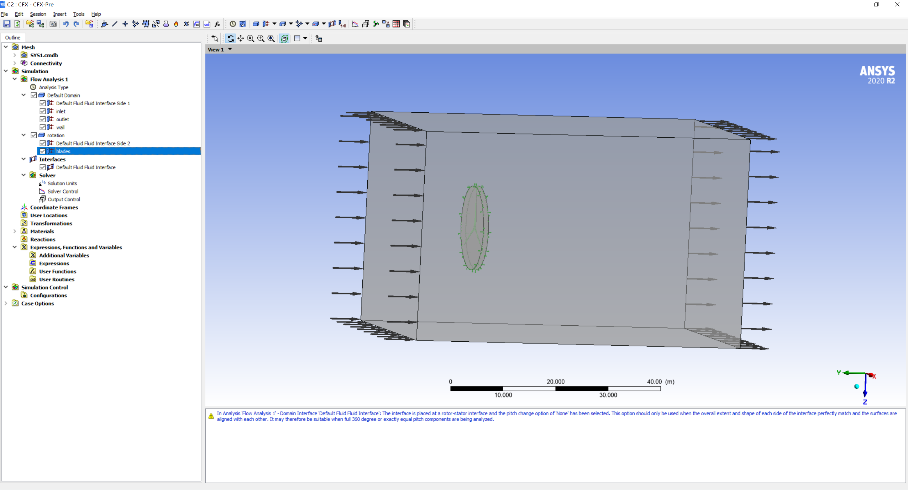Click the Insert Expression square-root icon
This screenshot has height=490, width=908.
point(196,24)
